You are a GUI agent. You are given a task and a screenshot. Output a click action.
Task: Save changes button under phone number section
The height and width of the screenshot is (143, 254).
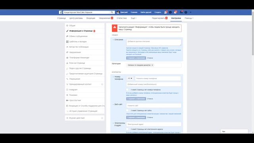tap(136, 99)
